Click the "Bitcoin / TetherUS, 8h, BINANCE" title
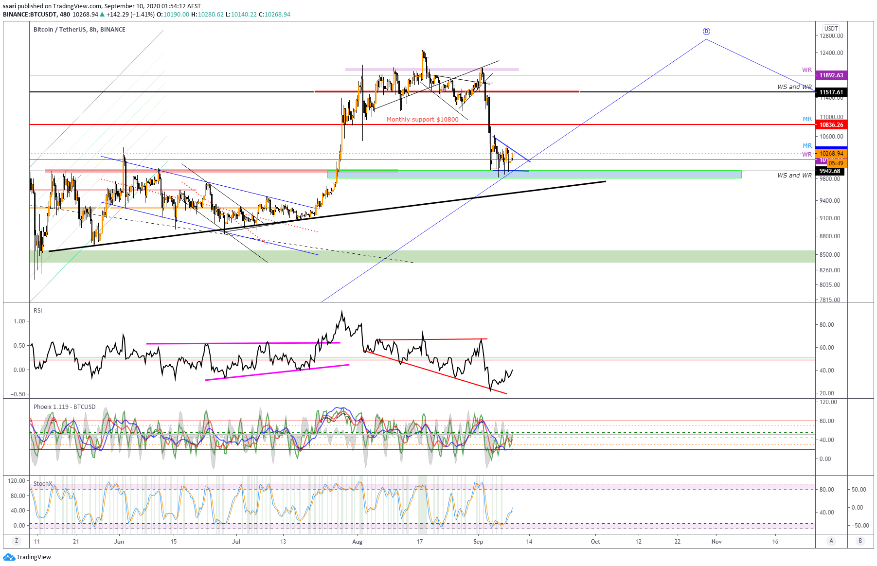This screenshot has width=877, height=566. [79, 30]
